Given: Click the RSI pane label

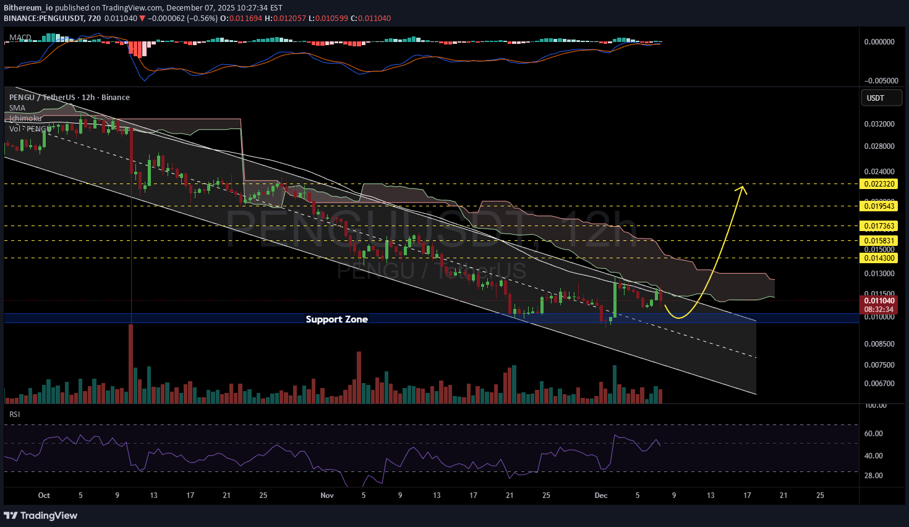Looking at the screenshot, I should [x=15, y=414].
